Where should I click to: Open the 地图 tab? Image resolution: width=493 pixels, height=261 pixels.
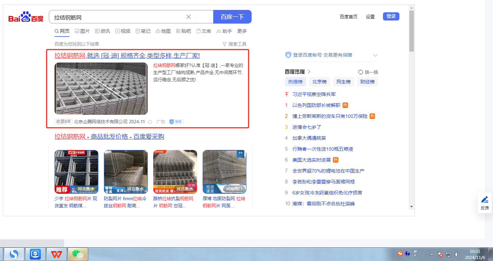[163, 31]
